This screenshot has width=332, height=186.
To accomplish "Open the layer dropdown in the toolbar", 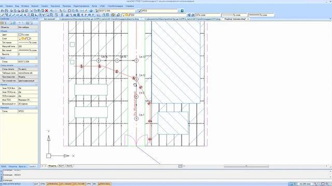I will pos(154,15).
